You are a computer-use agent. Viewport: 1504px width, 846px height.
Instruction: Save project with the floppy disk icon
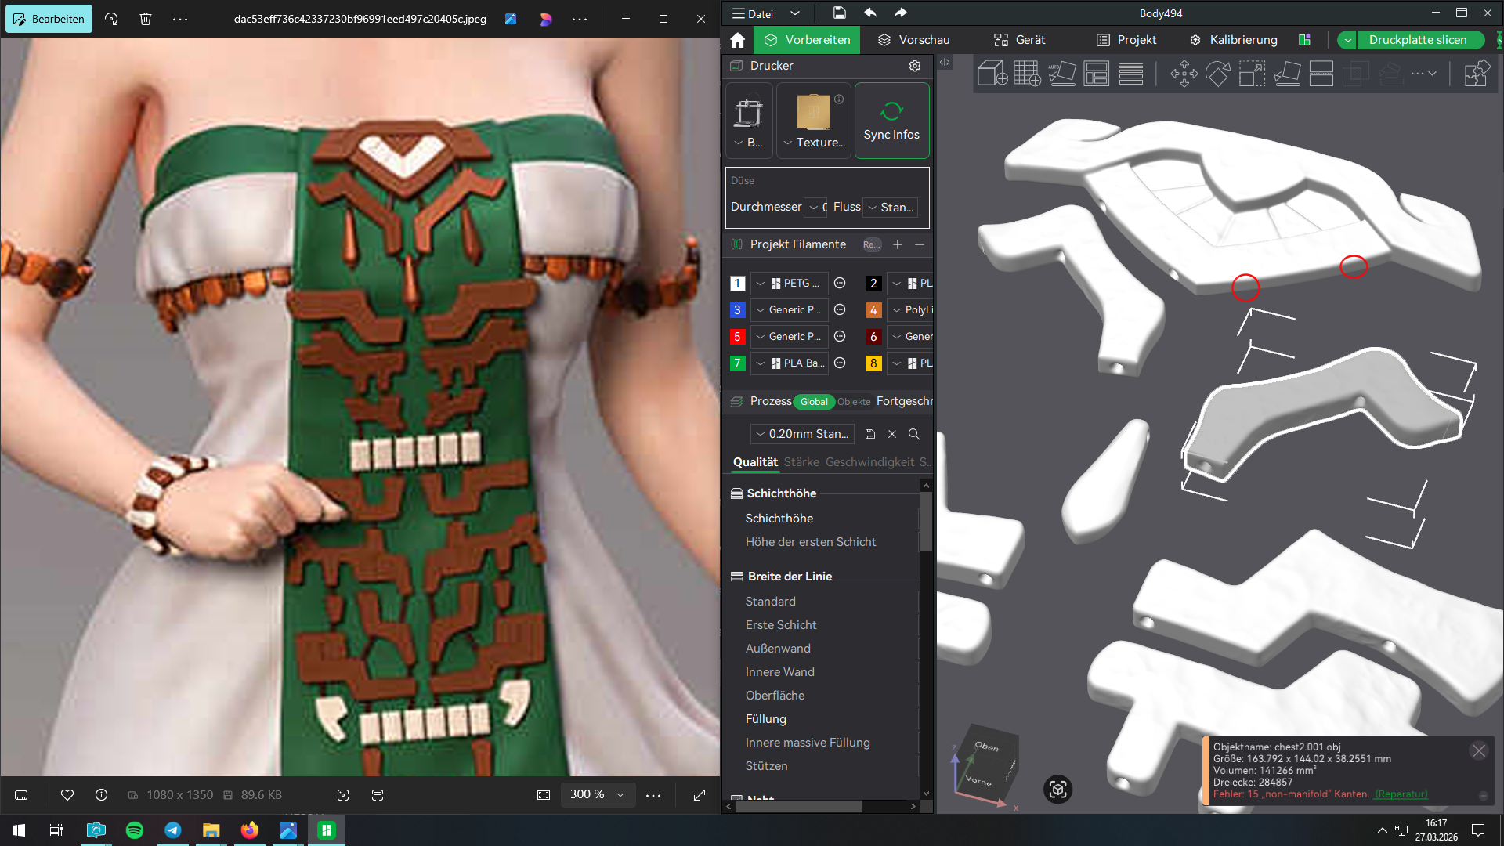click(839, 13)
